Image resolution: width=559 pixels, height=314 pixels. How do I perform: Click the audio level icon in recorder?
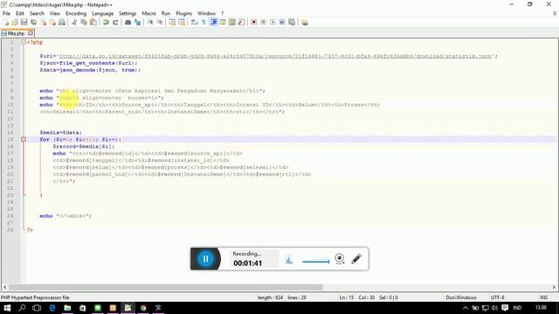point(289,260)
